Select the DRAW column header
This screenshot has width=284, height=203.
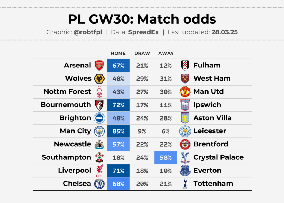point(142,53)
